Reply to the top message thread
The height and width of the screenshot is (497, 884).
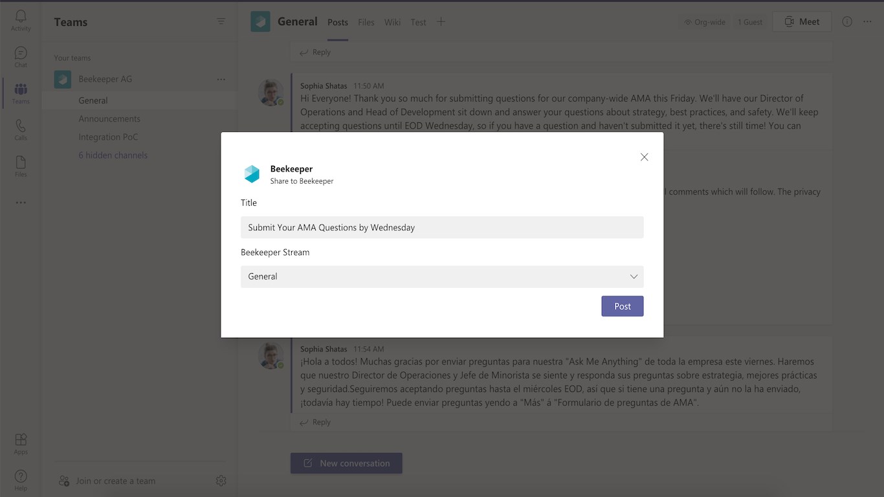pos(315,52)
